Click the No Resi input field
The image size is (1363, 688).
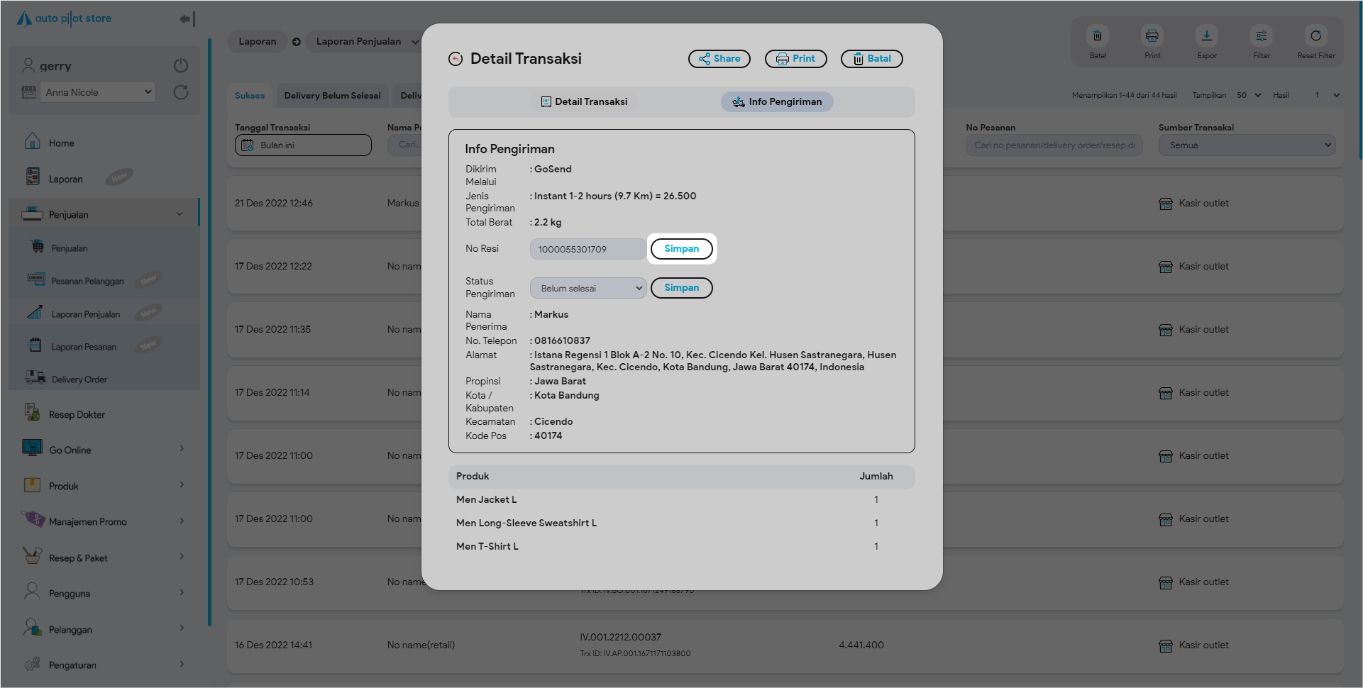click(x=587, y=249)
